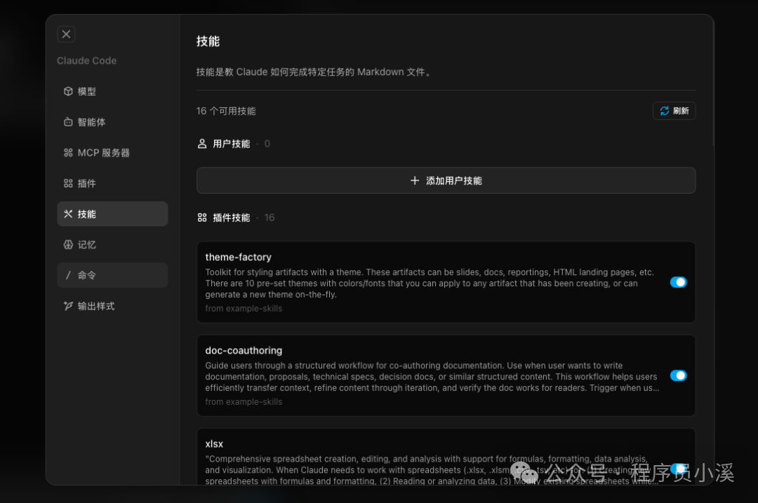Screen dimensions: 758x503
Task: Open the 记忆 section icon
Action: click(67, 244)
